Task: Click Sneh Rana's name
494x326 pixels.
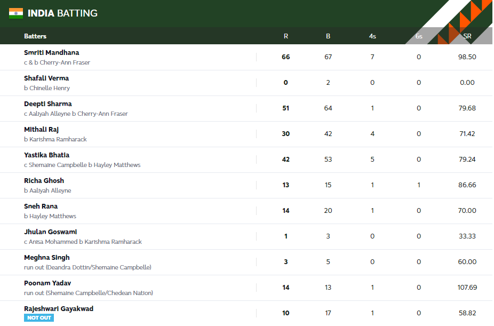Action: coord(41,206)
